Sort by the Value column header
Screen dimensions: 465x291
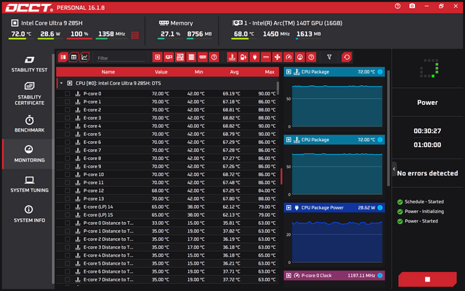pyautogui.click(x=161, y=72)
